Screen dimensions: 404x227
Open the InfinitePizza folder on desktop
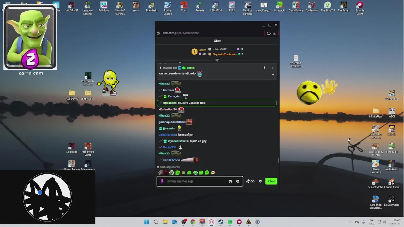pyautogui.click(x=376, y=113)
